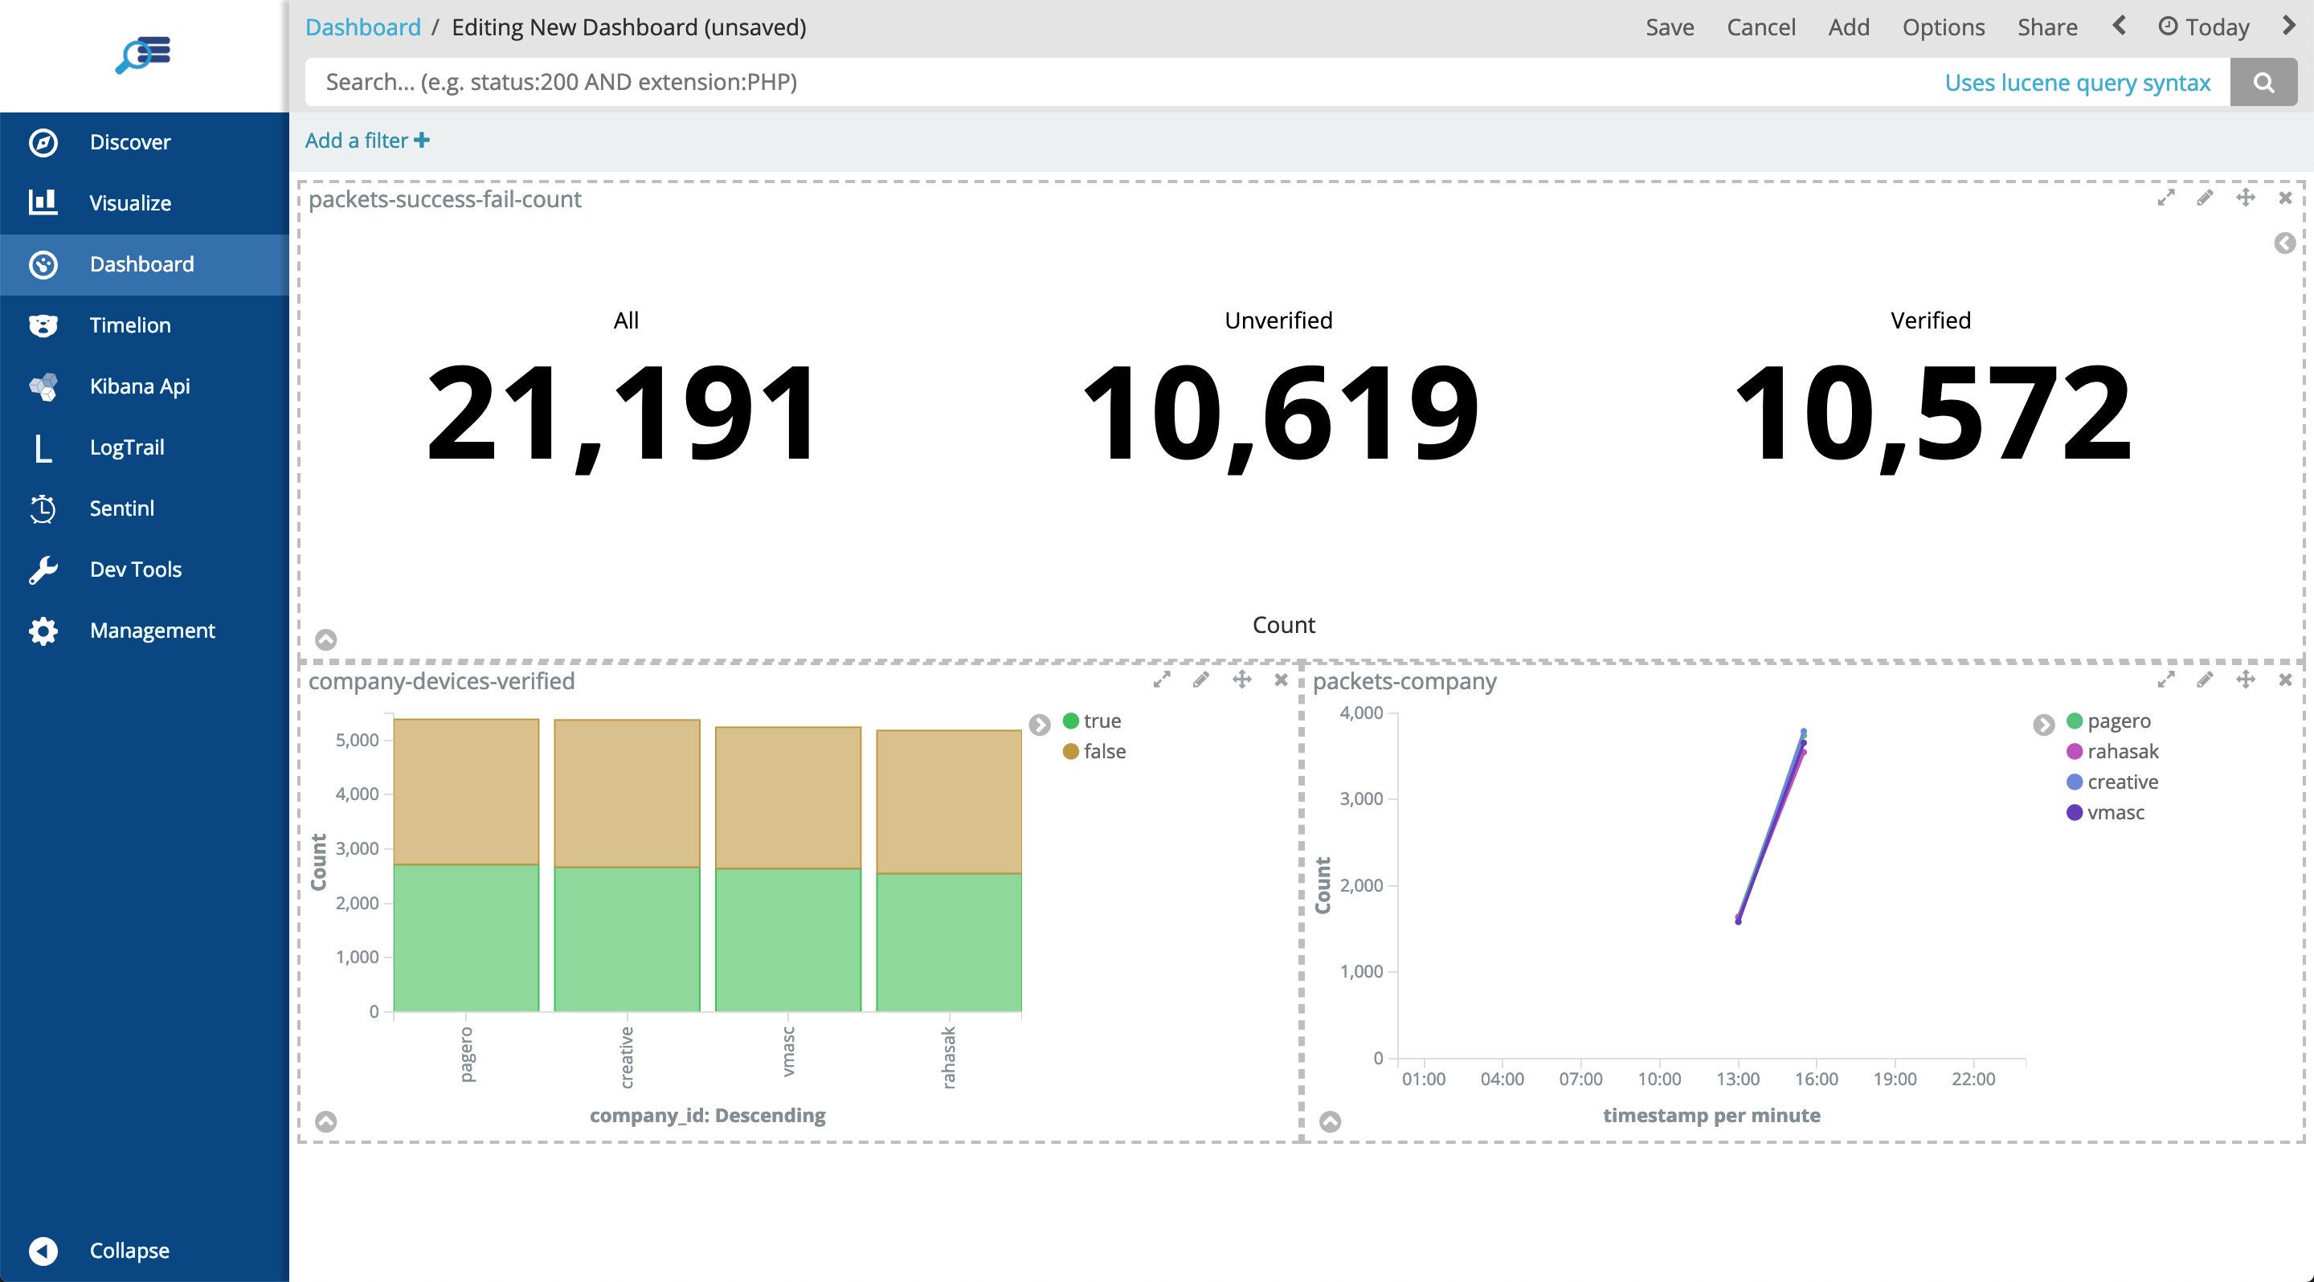
Task: Click the Save button
Action: [x=1669, y=27]
